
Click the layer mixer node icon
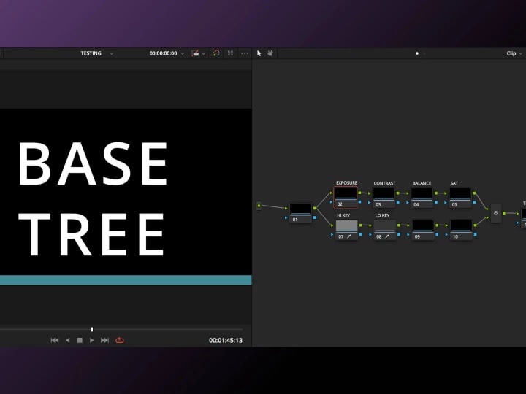pos(496,213)
